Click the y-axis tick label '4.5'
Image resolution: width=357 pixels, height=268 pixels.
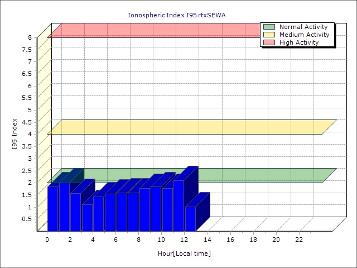point(27,122)
